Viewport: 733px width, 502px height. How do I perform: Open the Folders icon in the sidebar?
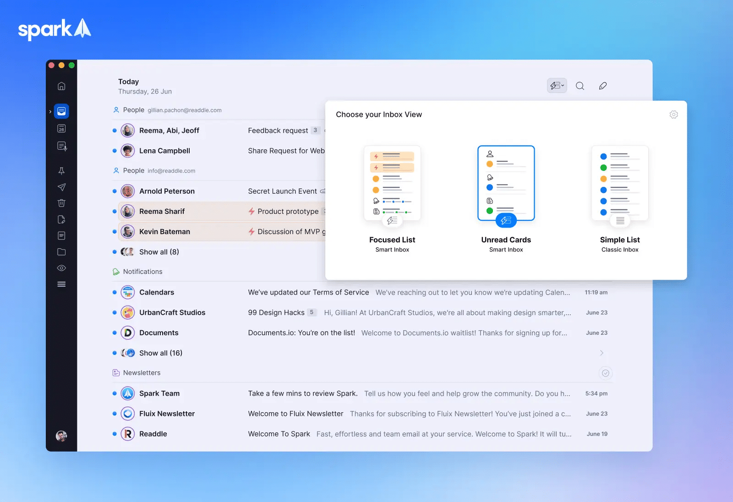click(61, 252)
